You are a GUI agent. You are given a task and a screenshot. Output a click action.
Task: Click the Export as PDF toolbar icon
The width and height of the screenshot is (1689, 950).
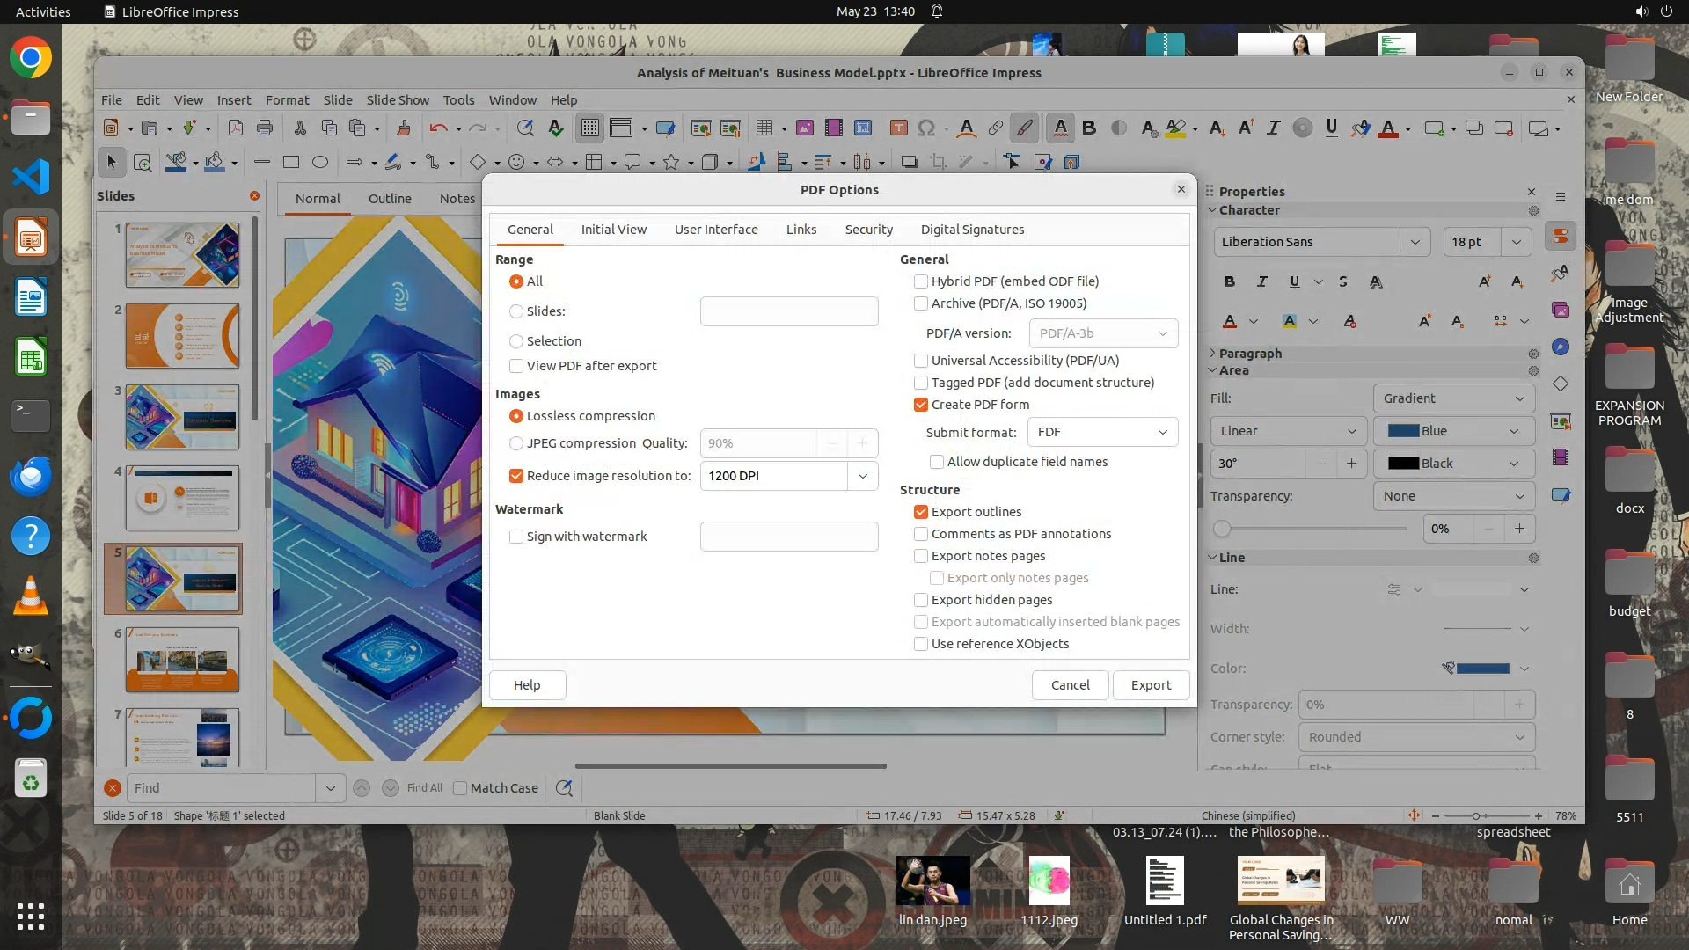pos(236,128)
